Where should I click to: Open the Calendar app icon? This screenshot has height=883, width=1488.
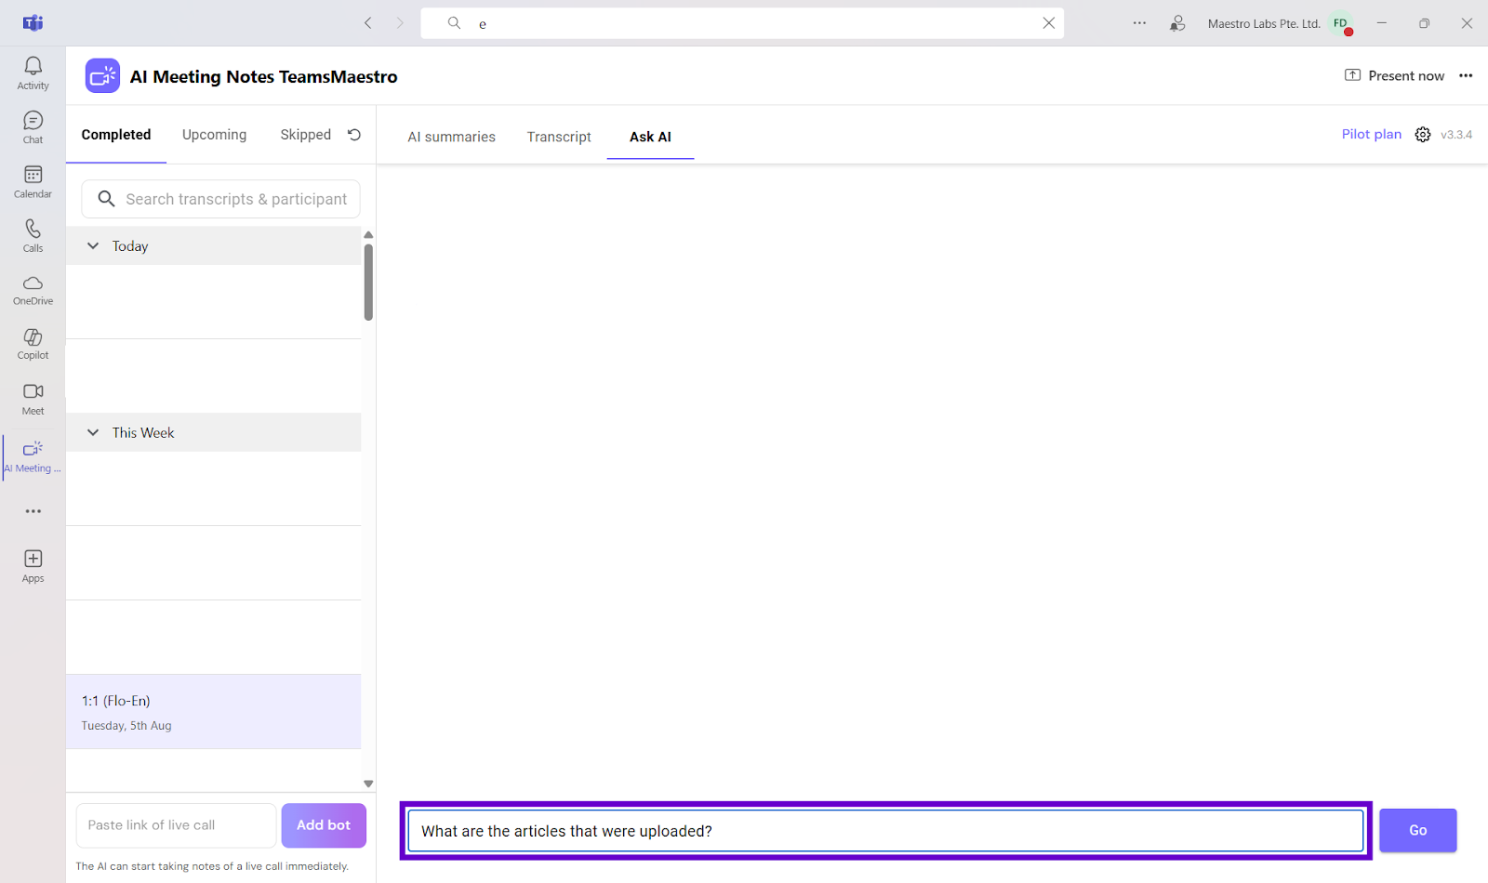coord(33,181)
